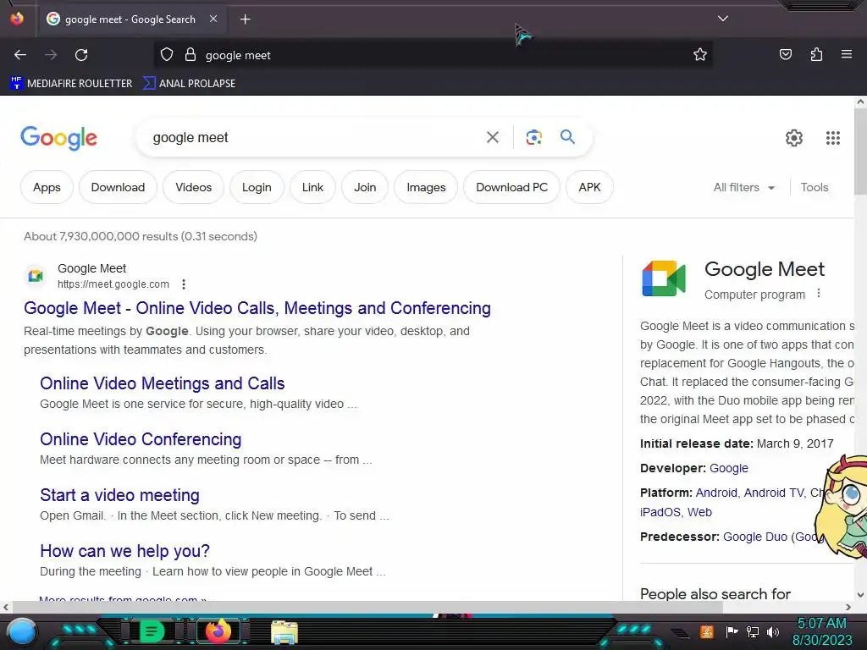This screenshot has width=867, height=650.
Task: Click the Firefox icon left of the tabs
Action: click(x=17, y=19)
